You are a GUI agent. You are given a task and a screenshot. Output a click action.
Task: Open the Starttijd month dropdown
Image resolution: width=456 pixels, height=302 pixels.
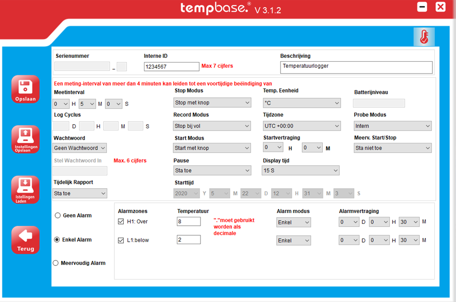tap(220, 193)
